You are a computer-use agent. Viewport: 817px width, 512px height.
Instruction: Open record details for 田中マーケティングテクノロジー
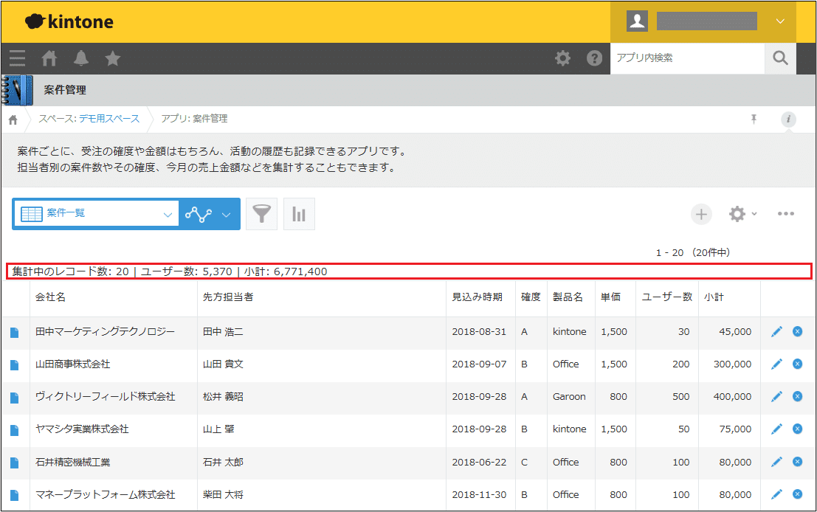point(15,332)
